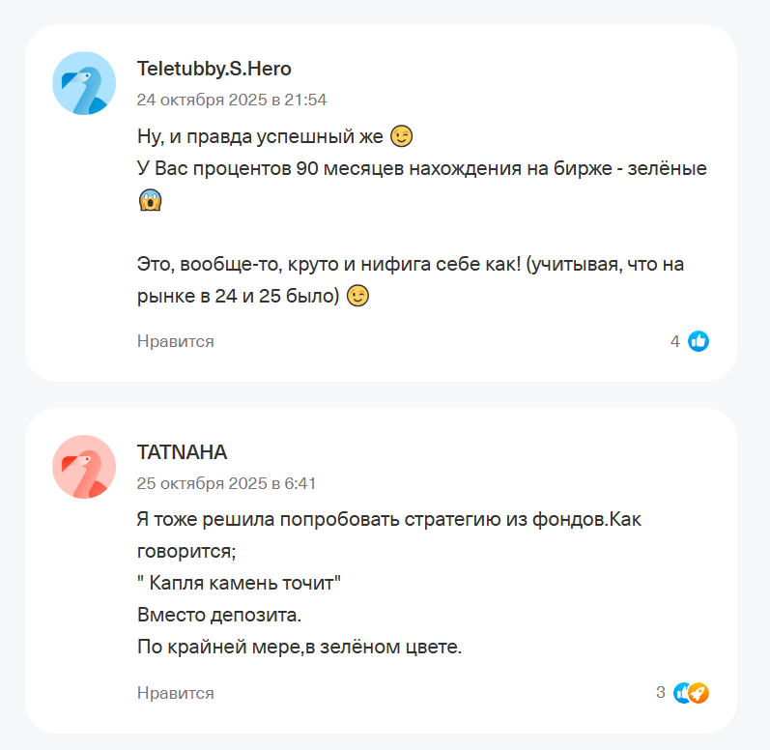
Task: Show reactions count '4' on first comment
Action: click(674, 341)
